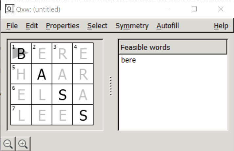Click the bottom-right grid cell with letter S
Viewport: 234px width, 151px height.
tap(83, 115)
